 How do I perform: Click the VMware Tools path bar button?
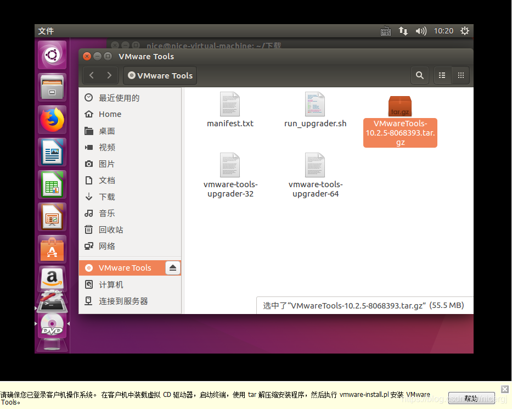tap(160, 75)
